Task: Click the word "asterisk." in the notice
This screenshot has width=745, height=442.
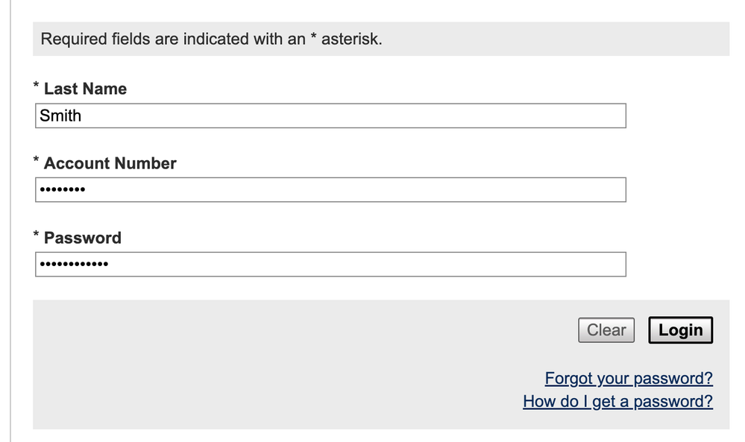Action: (x=351, y=39)
